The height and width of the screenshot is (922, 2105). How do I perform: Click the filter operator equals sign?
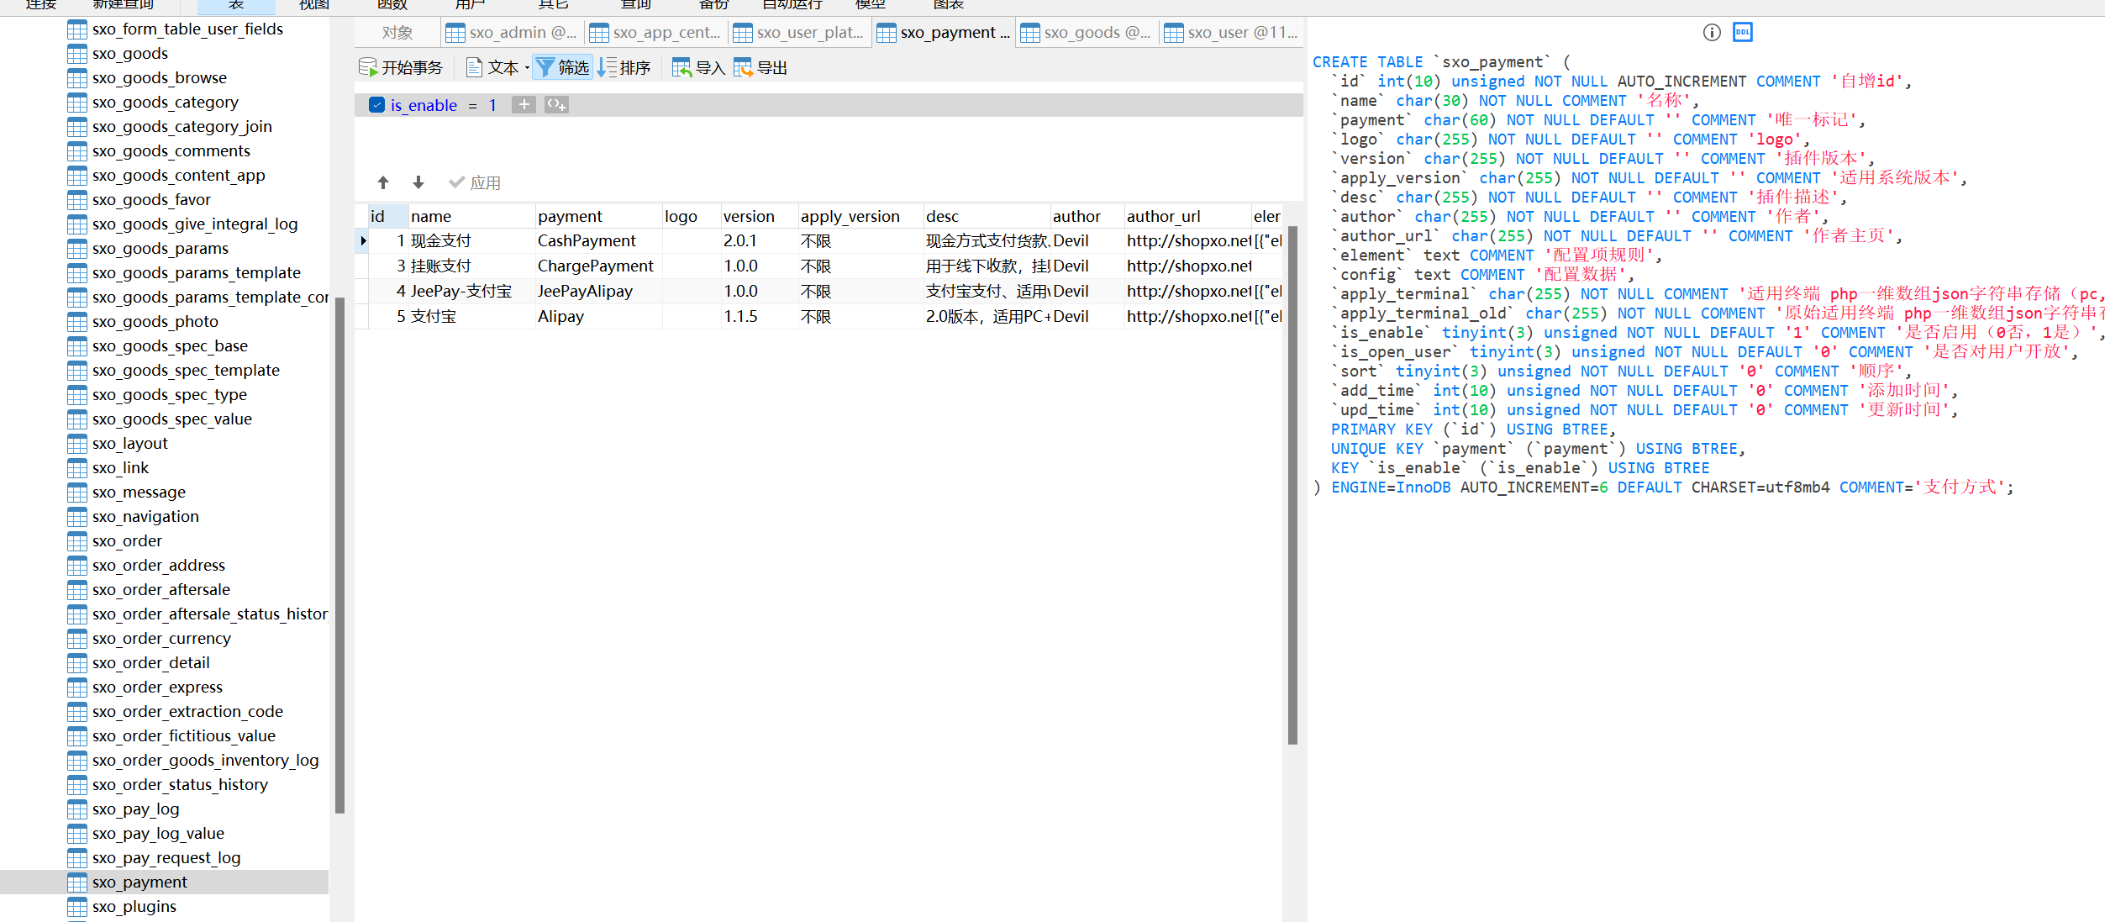click(x=472, y=105)
